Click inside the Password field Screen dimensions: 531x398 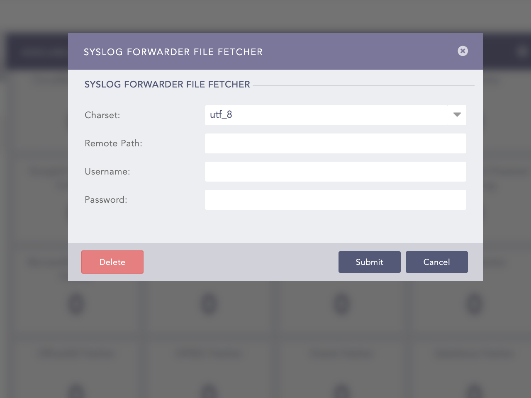[335, 200]
